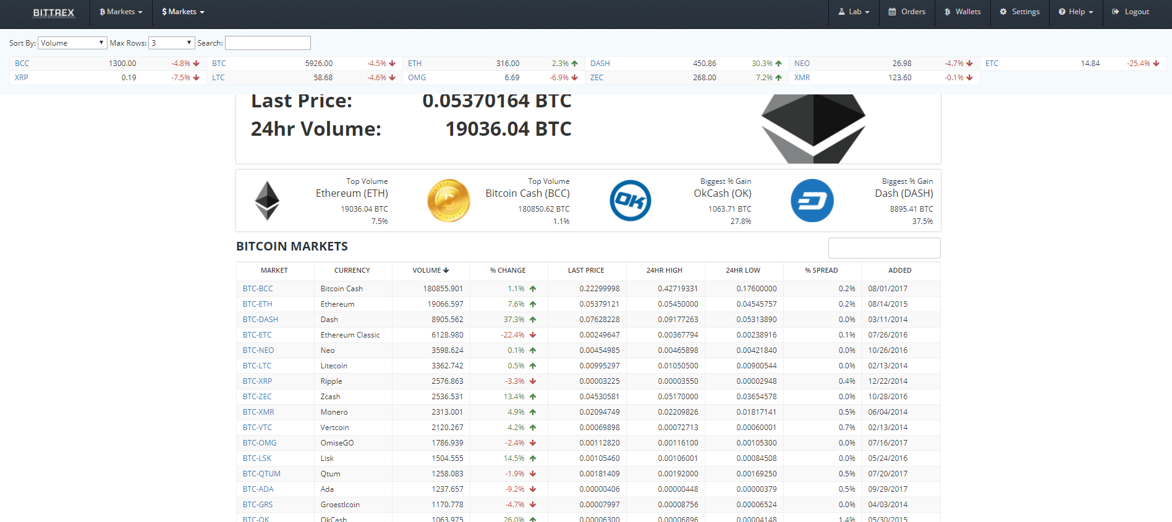Click the Bitcoin Cash gold coin icon
Viewport: 1172px width, 522px height.
click(x=449, y=201)
